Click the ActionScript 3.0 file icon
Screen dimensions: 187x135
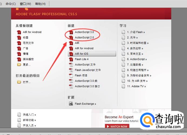71,32
